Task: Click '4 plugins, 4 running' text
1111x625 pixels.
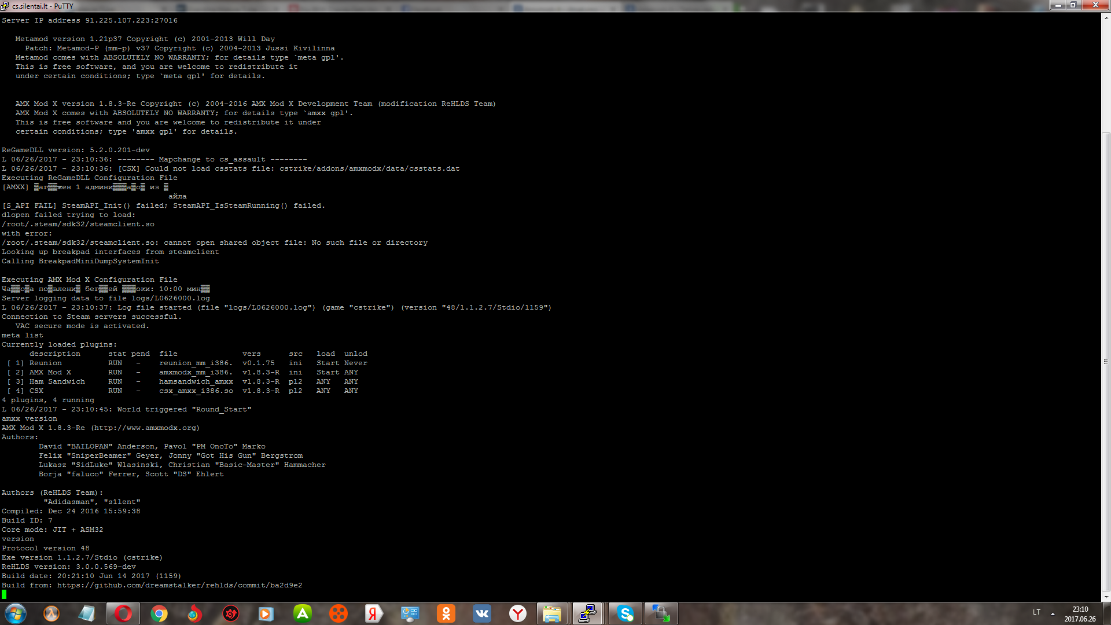Action: click(48, 400)
